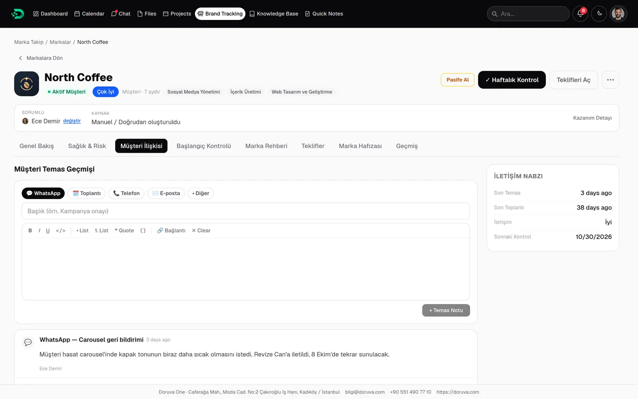638x399 pixels.
Task: Open Files from the top navigation
Action: (147, 13)
